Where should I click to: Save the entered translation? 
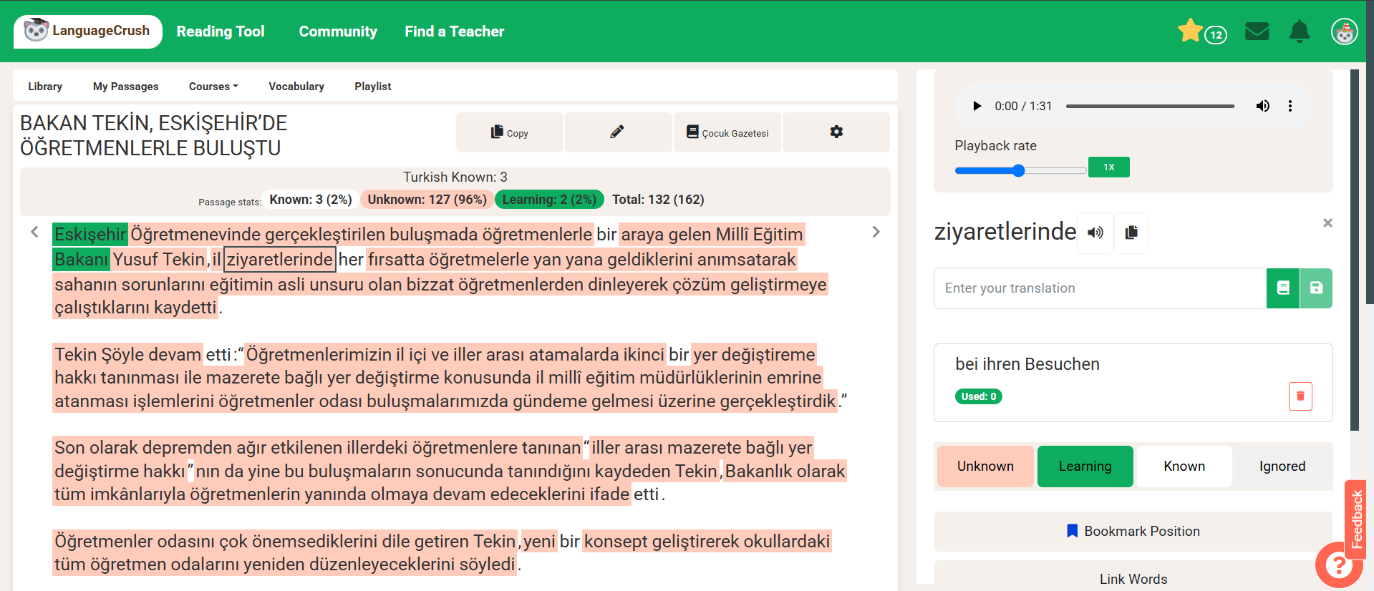[1315, 288]
